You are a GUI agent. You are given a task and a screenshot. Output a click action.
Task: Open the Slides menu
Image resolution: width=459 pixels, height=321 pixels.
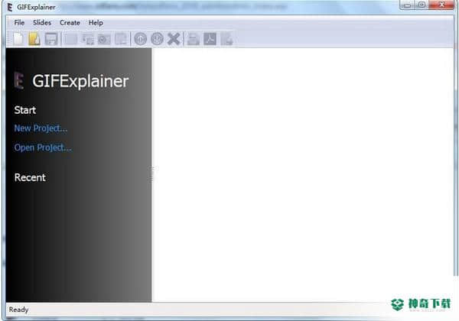pos(42,22)
